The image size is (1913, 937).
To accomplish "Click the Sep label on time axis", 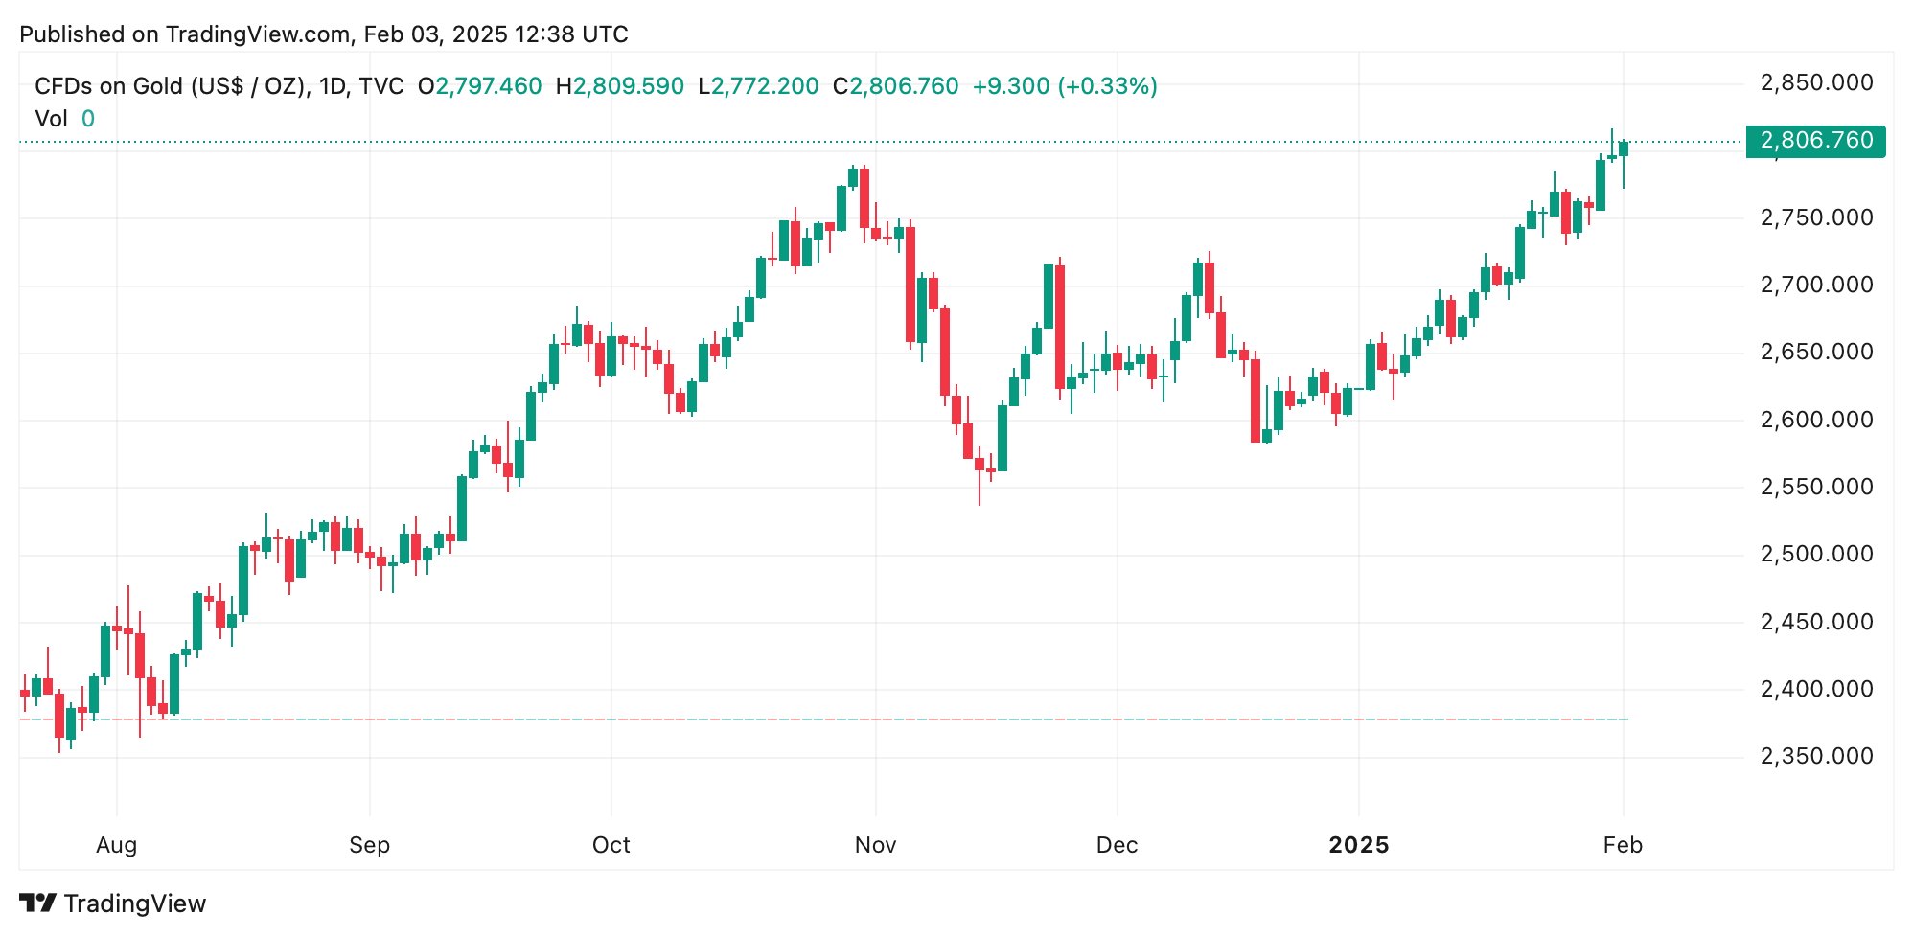I will click(369, 845).
